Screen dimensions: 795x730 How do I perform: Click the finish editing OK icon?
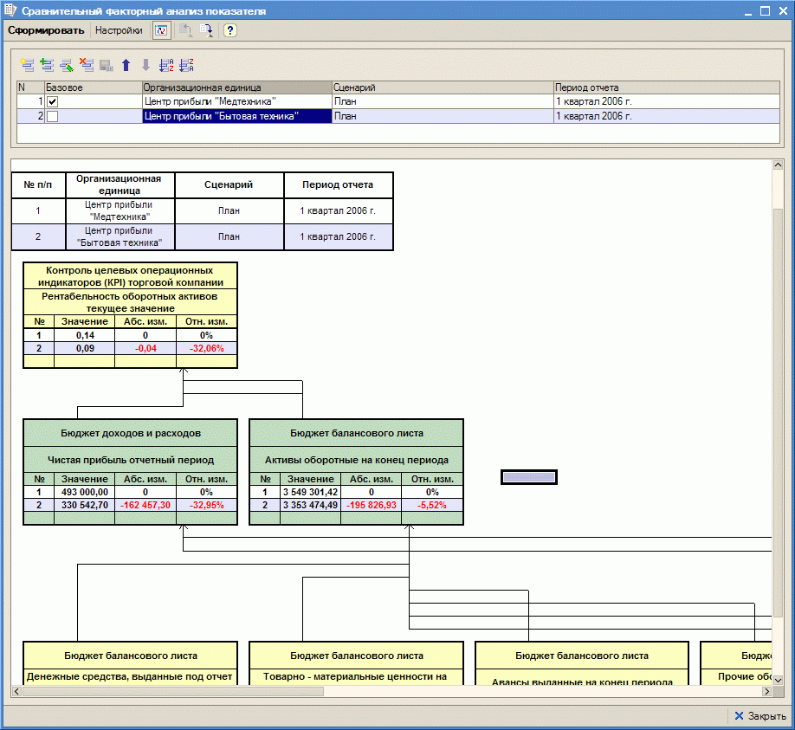(107, 65)
